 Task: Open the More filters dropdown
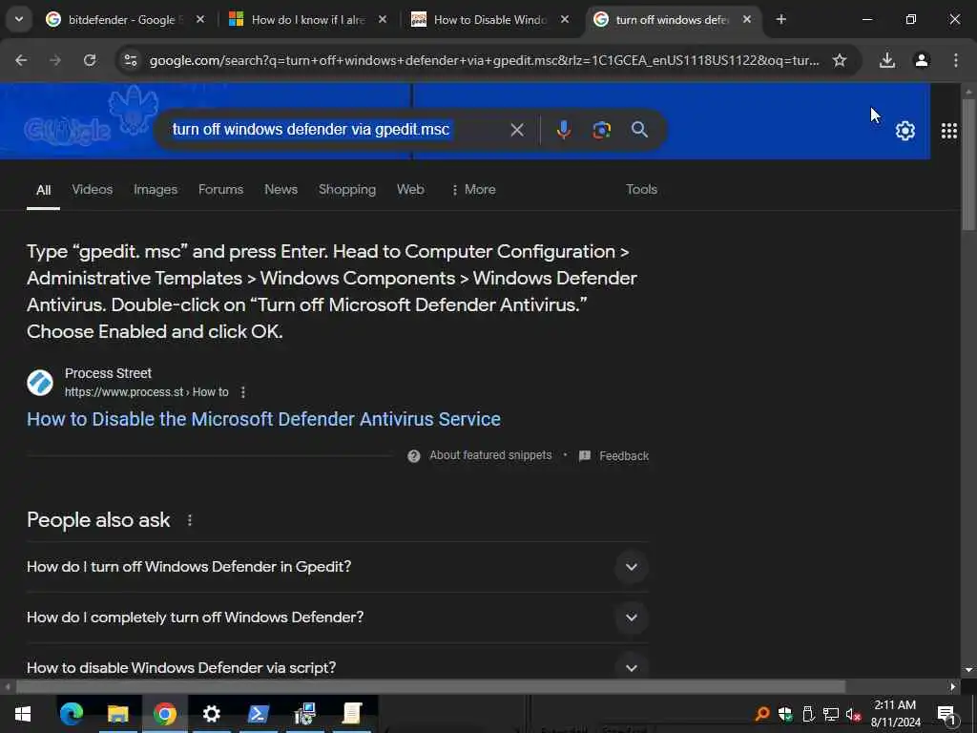click(x=473, y=190)
